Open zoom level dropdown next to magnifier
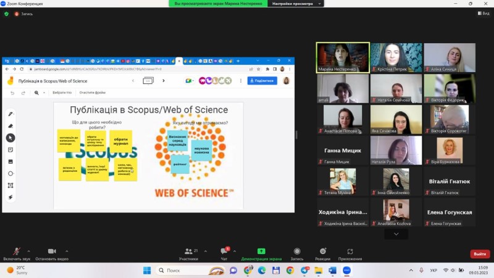The height and width of the screenshot is (278, 494). 44,93
